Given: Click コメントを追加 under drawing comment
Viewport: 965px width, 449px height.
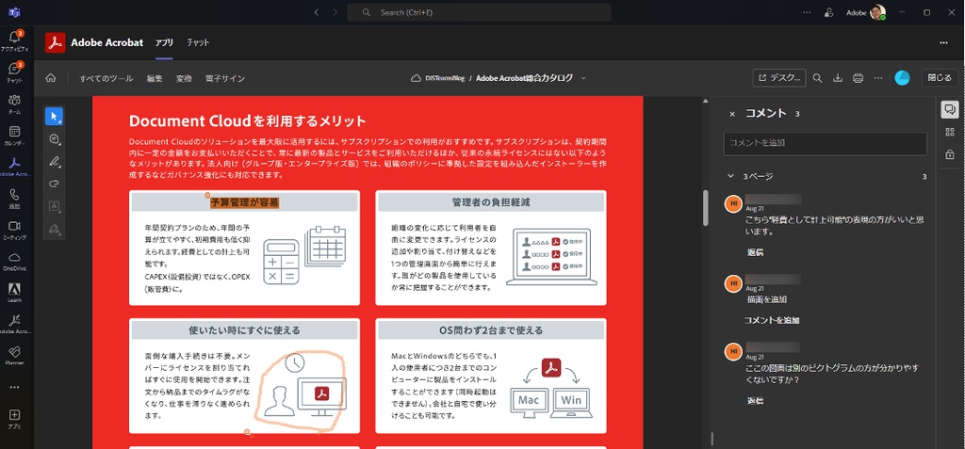Looking at the screenshot, I should pyautogui.click(x=772, y=320).
